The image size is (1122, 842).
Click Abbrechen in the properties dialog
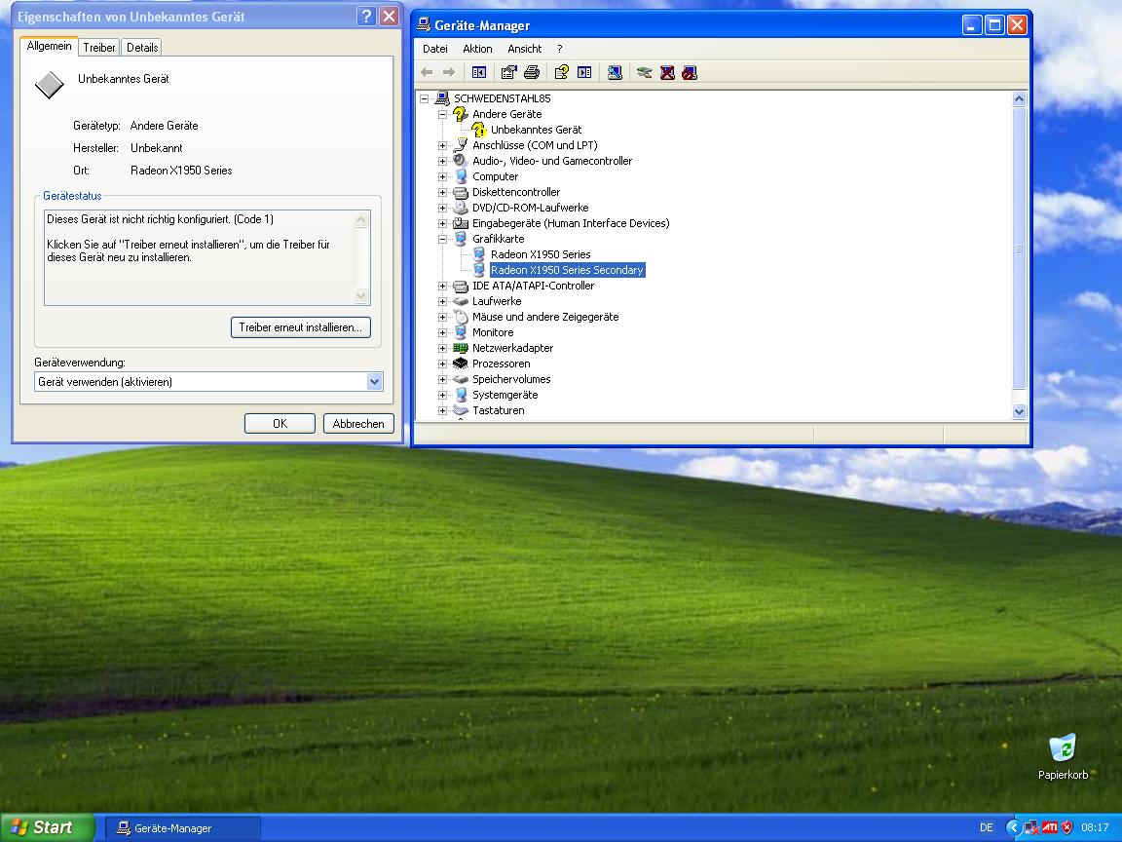tap(358, 424)
